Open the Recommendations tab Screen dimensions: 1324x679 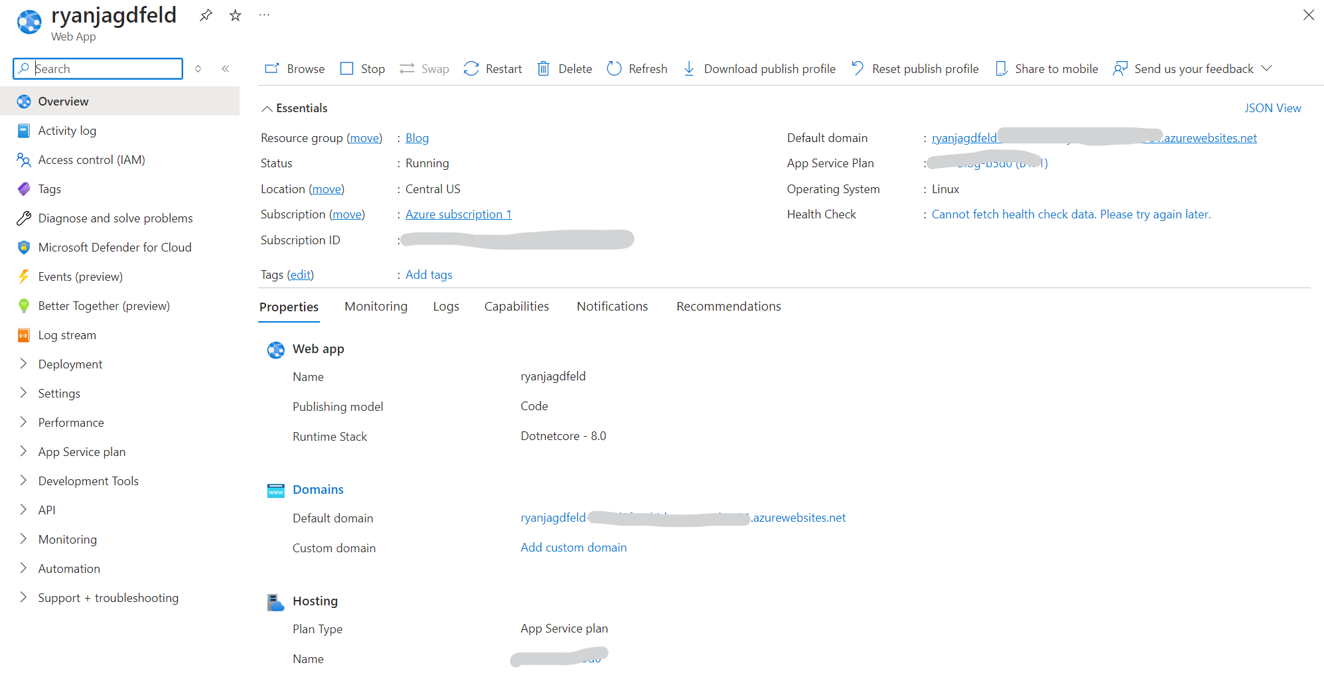pos(729,306)
